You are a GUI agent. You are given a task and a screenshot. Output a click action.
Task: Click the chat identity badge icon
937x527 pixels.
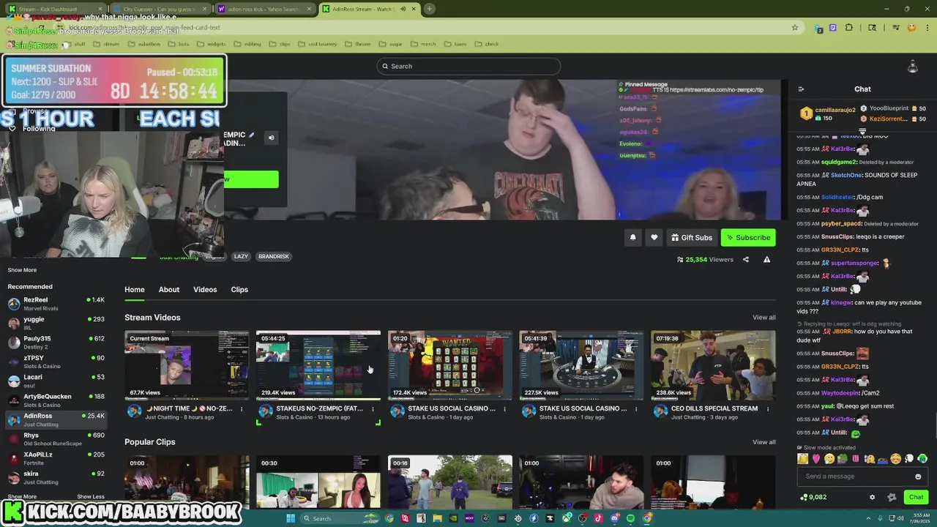pyautogui.click(x=892, y=497)
